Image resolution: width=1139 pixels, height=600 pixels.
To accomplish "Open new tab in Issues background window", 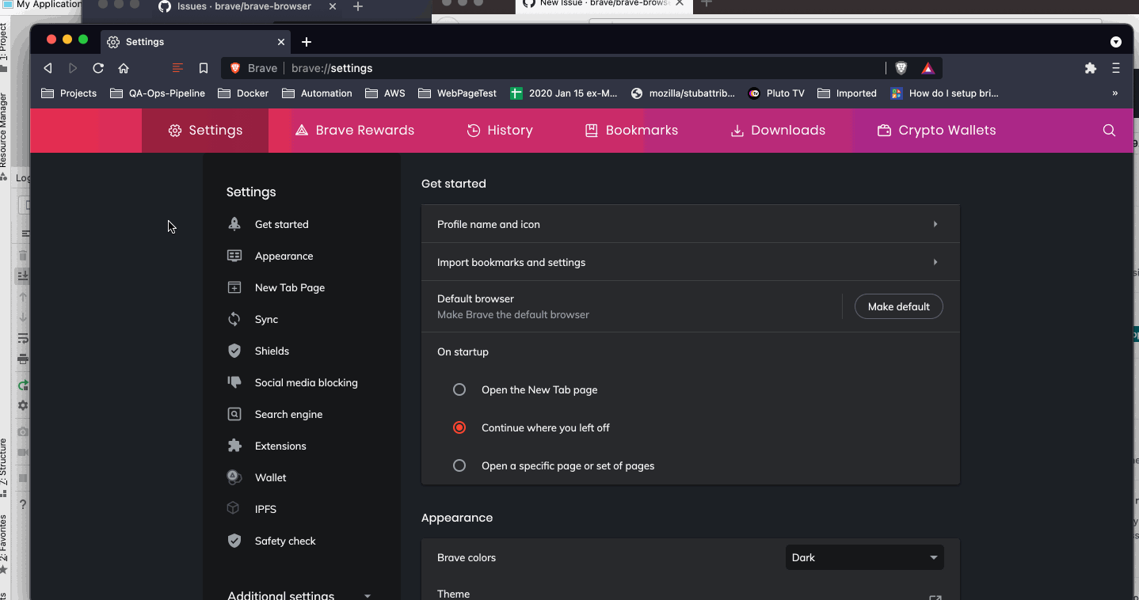I will point(358,6).
